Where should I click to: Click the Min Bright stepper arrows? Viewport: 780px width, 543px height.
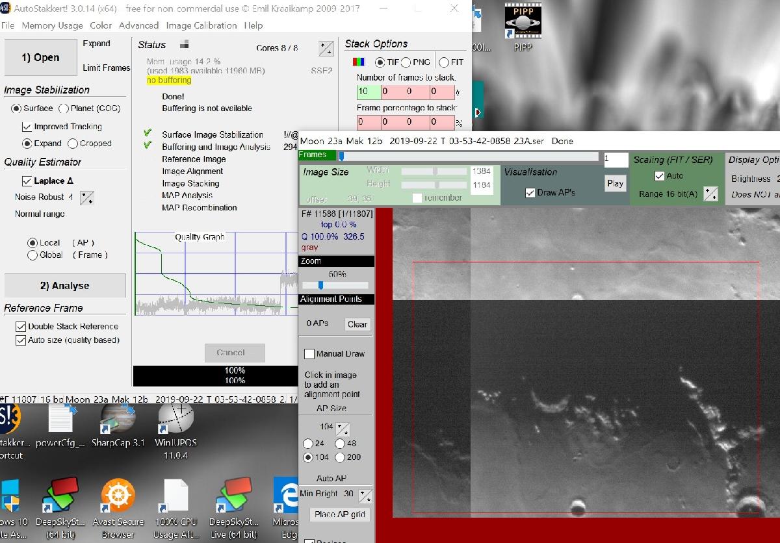(x=364, y=494)
